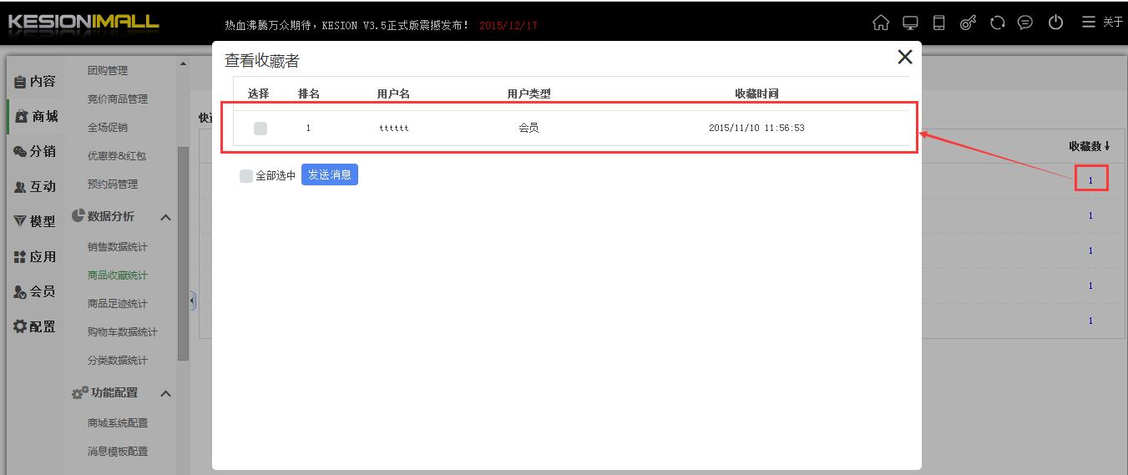Toggle the 全部选中 checkbox
Screen dimensions: 1128x475
click(245, 176)
